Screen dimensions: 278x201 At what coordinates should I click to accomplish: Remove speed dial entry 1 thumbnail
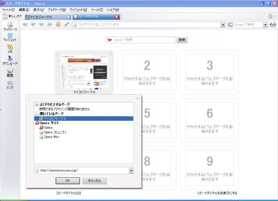pos(111,54)
